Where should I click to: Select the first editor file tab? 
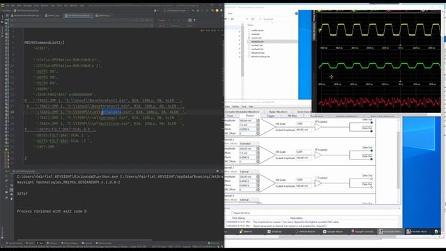point(25,15)
